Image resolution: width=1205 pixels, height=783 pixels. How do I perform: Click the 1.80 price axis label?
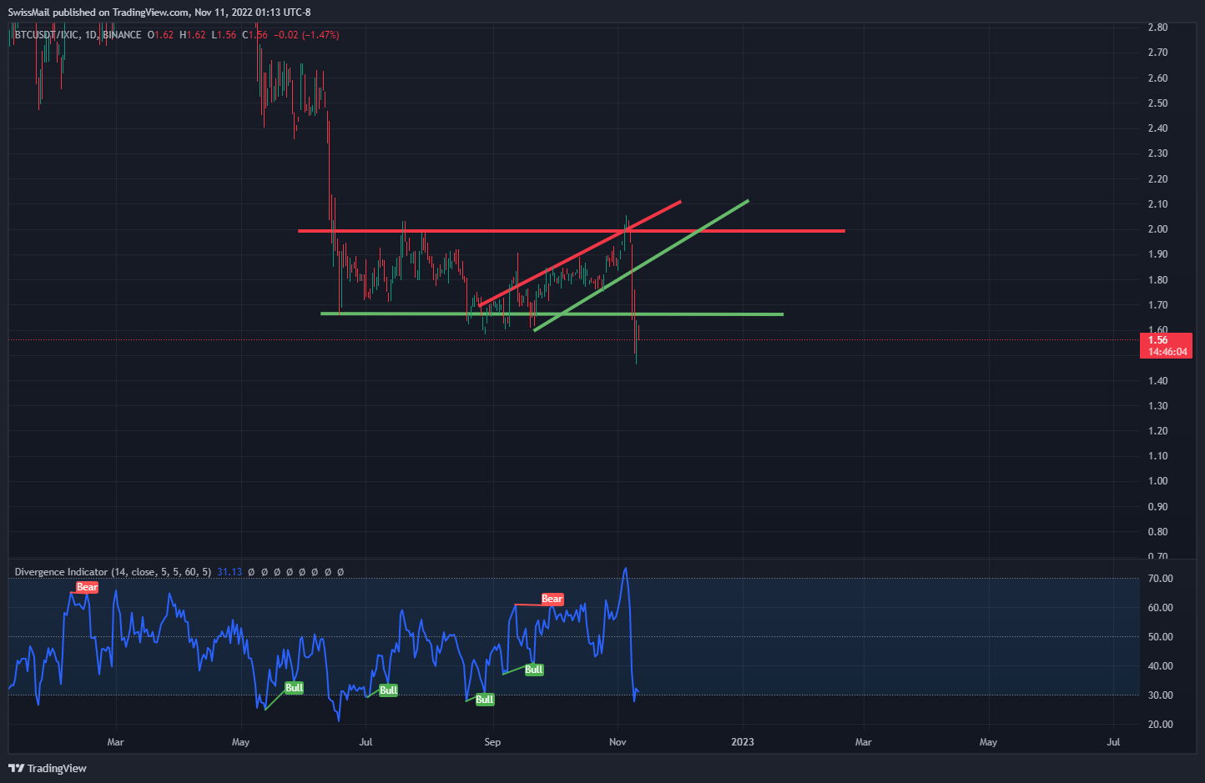click(x=1157, y=280)
